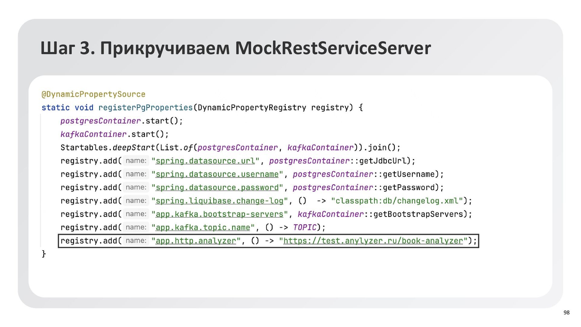Click slide number 98
This screenshot has height=327, width=581.
click(566, 312)
